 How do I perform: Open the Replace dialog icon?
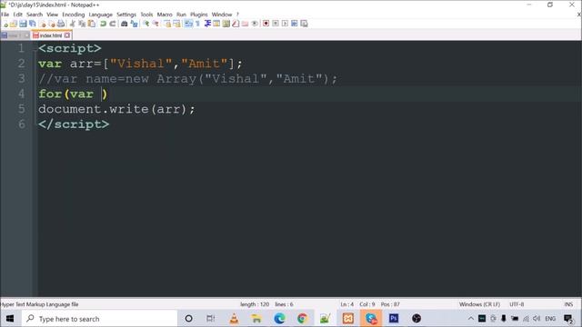tap(134, 24)
